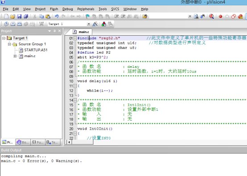
Task: Open the Edit menu
Action: pyautogui.click(x=16, y=9)
